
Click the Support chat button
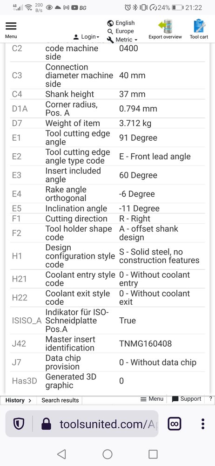[x=187, y=399]
